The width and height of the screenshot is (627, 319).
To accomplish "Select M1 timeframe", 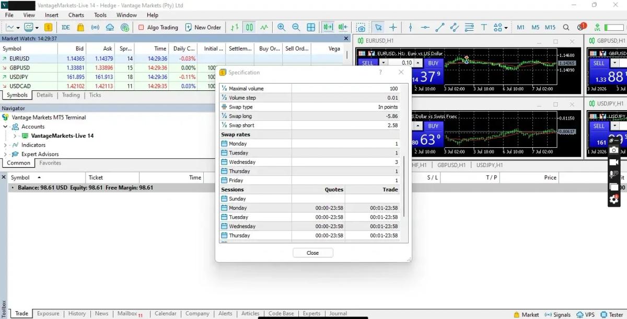I will coord(521,27).
